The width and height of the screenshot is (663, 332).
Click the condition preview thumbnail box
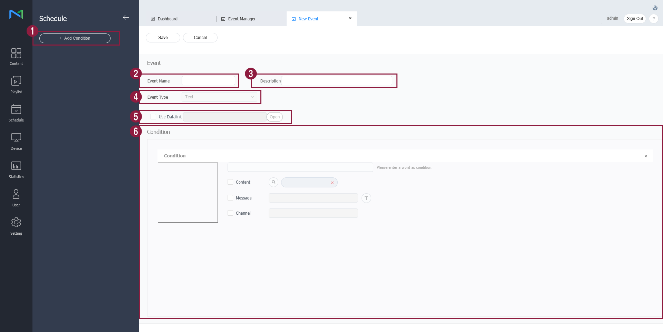(x=188, y=193)
